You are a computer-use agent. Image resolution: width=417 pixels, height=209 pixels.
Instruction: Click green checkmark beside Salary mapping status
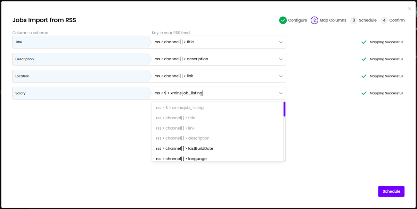[364, 93]
